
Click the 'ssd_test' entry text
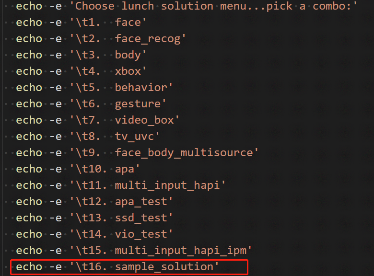(141, 218)
